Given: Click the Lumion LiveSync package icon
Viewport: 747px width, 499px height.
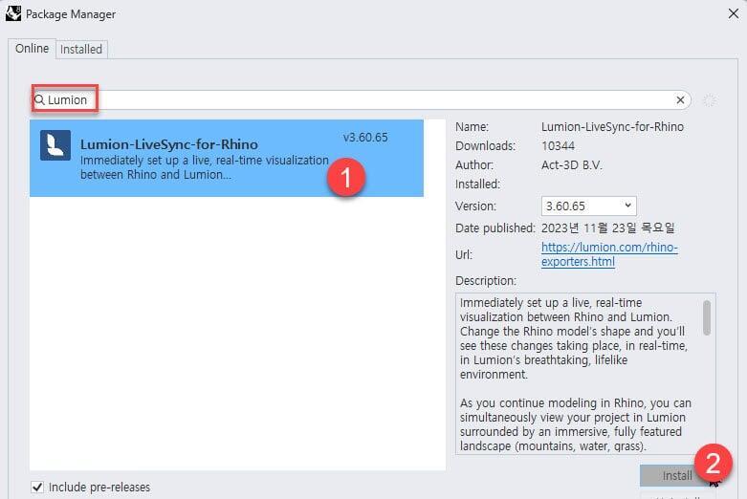Looking at the screenshot, I should 55,145.
